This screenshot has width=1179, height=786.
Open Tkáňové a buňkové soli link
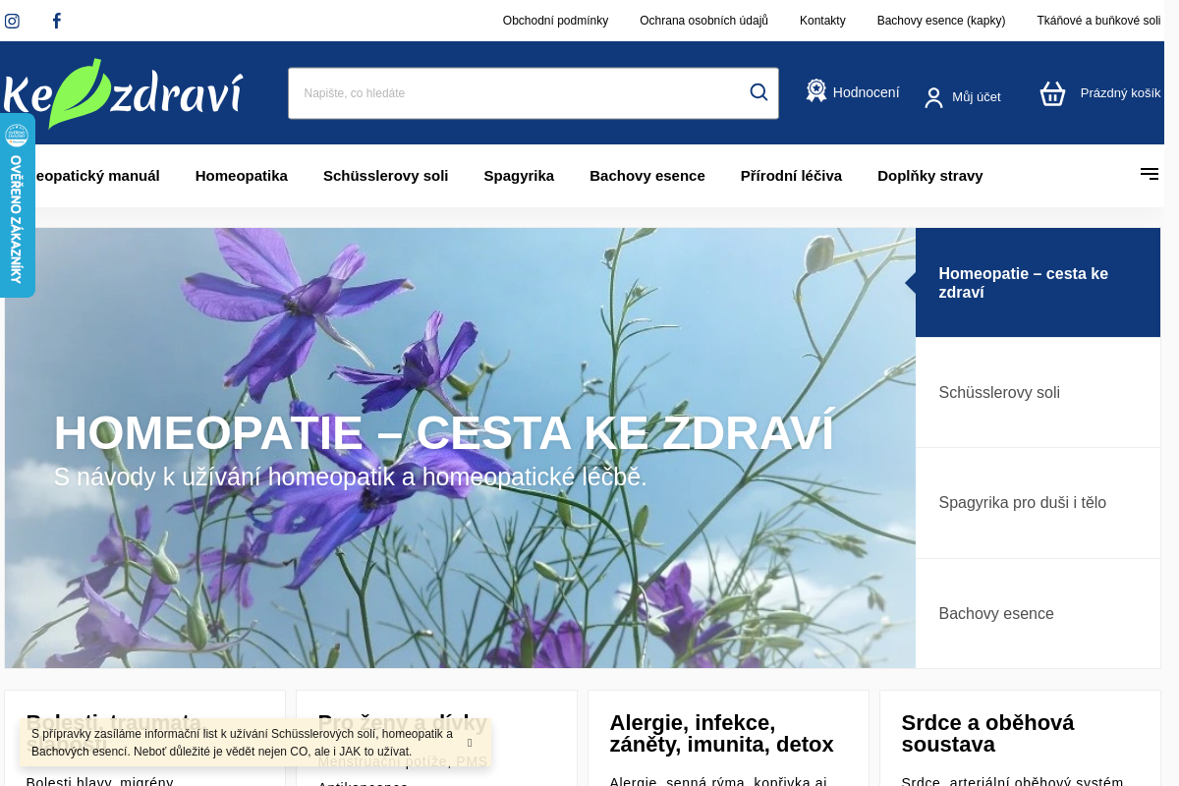(1097, 20)
